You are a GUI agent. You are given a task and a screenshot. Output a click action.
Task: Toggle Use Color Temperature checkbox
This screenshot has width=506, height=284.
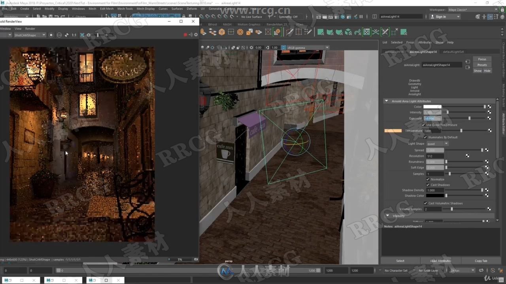423,125
